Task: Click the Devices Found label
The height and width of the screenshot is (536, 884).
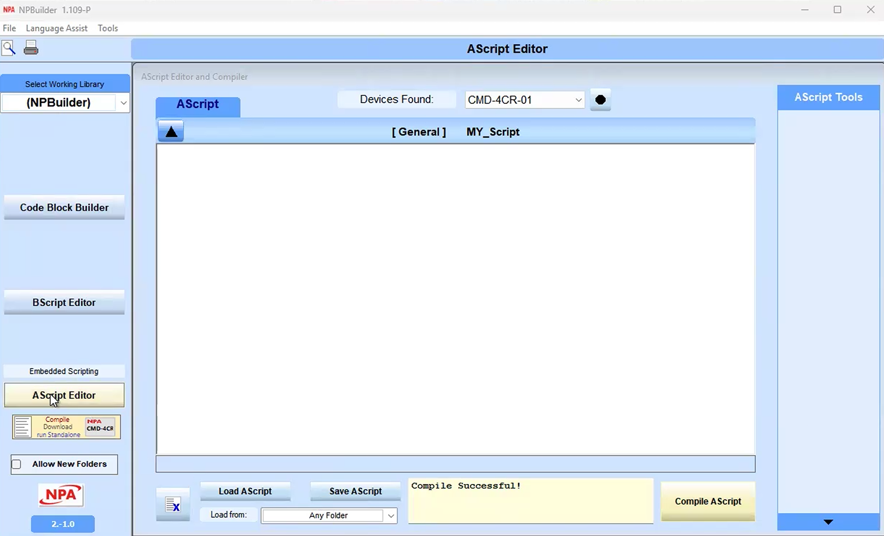Action: coord(397,99)
